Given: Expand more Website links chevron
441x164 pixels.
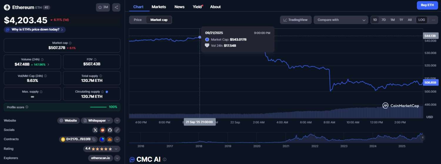Looking at the screenshot, I should 117,121.
